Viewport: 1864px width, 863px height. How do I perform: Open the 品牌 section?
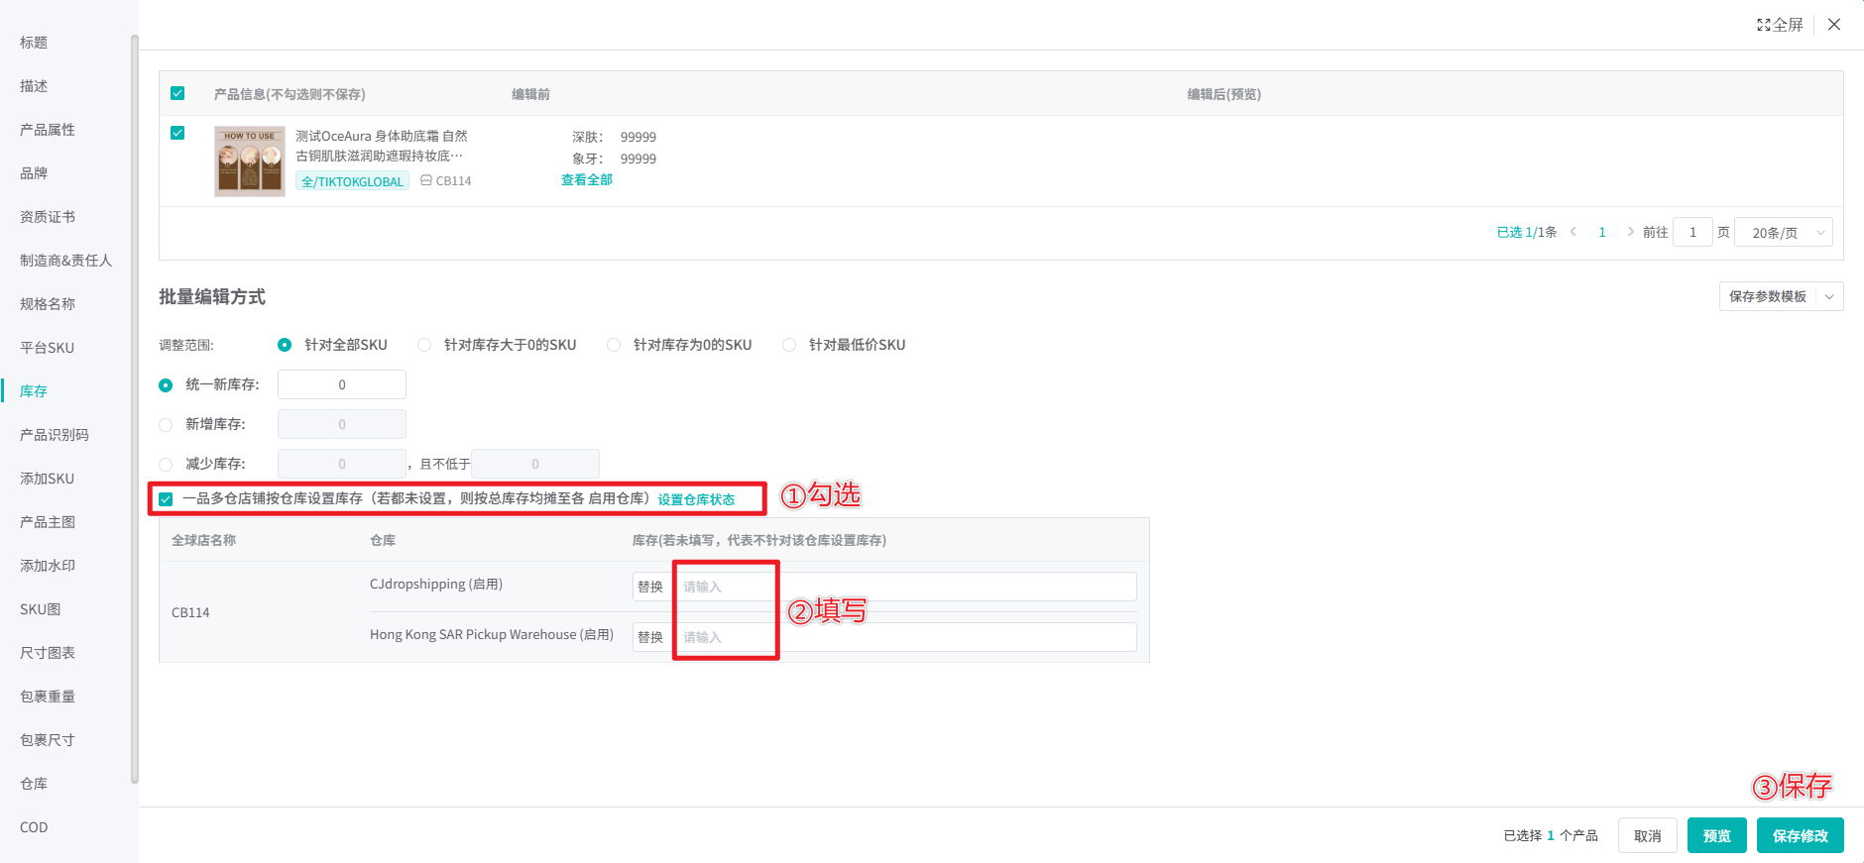[x=34, y=173]
